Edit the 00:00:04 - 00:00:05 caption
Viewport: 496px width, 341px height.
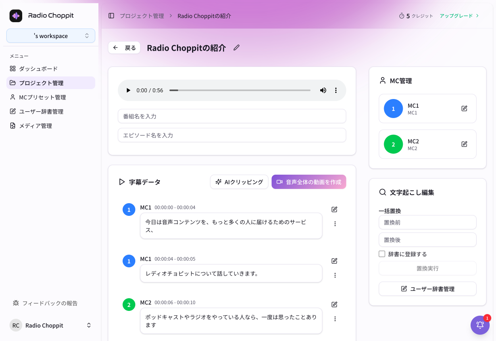click(x=335, y=261)
